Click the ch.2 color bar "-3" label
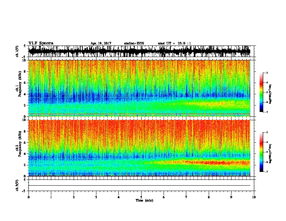The image size is (286, 221). [266, 133]
